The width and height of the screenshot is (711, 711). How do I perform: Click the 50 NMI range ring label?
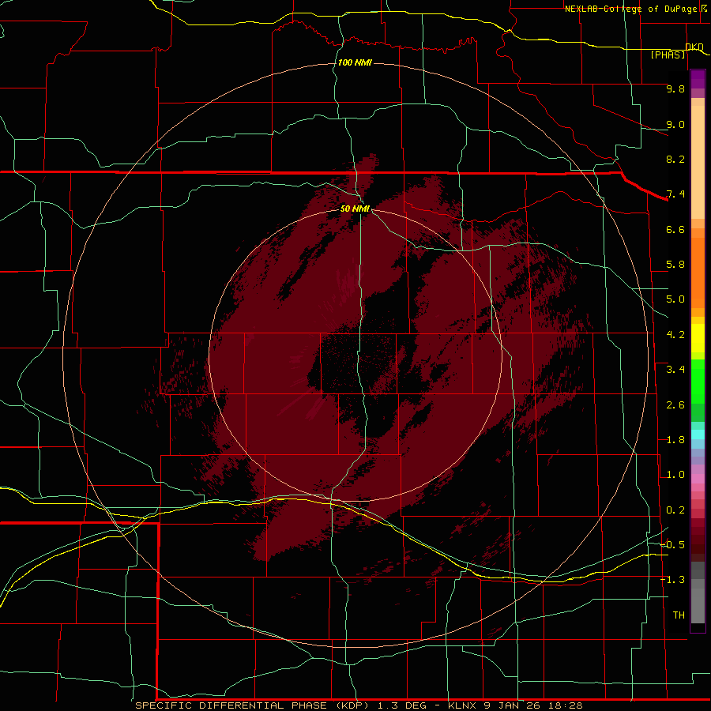355,209
